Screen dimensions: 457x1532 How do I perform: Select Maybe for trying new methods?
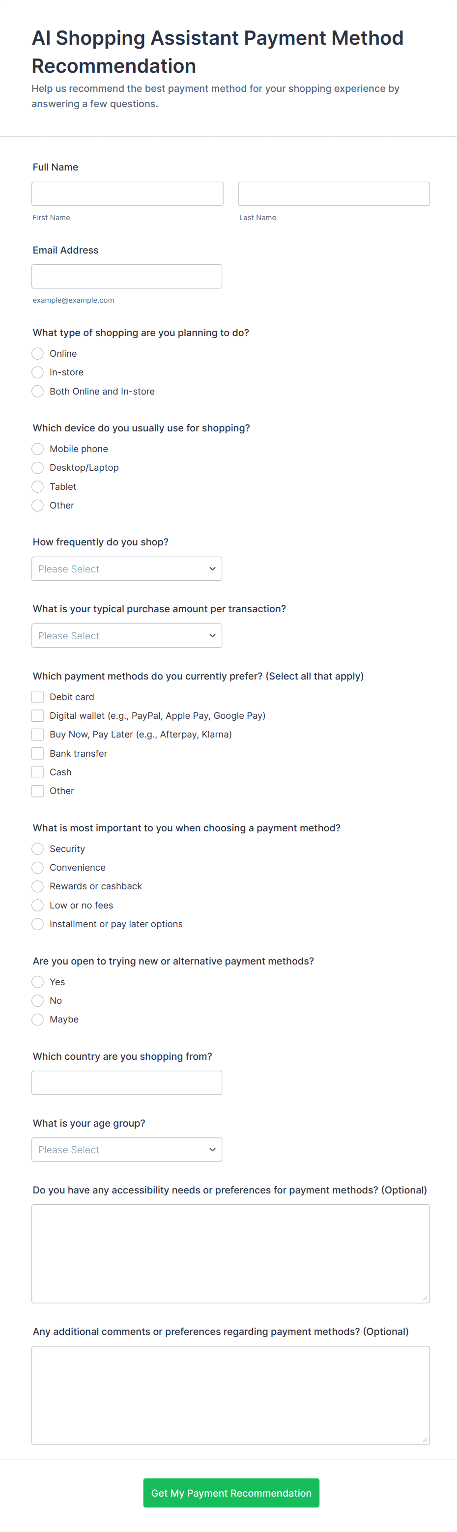tap(37, 1020)
